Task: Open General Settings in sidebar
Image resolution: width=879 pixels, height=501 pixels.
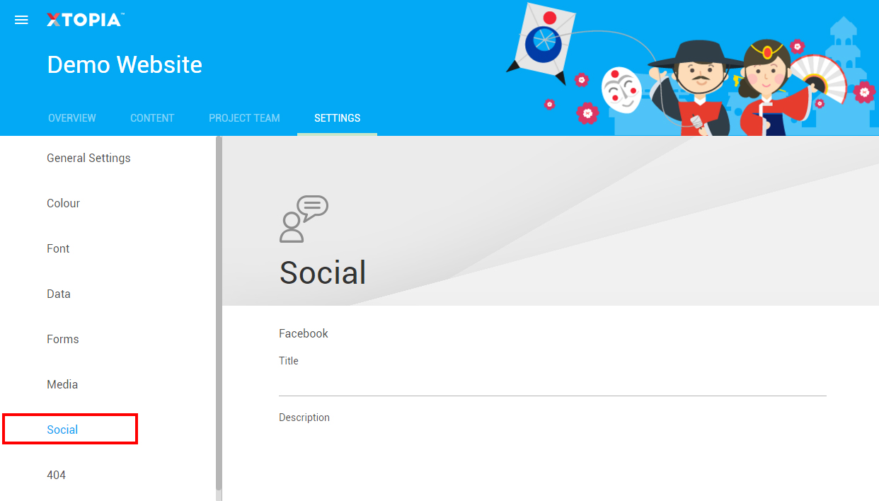Action: [x=88, y=158]
